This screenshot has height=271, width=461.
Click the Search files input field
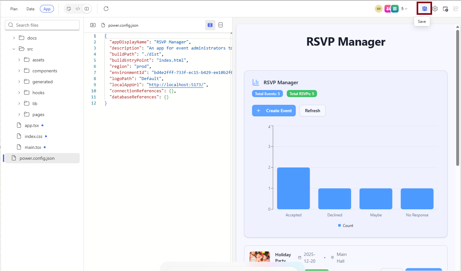coord(42,25)
